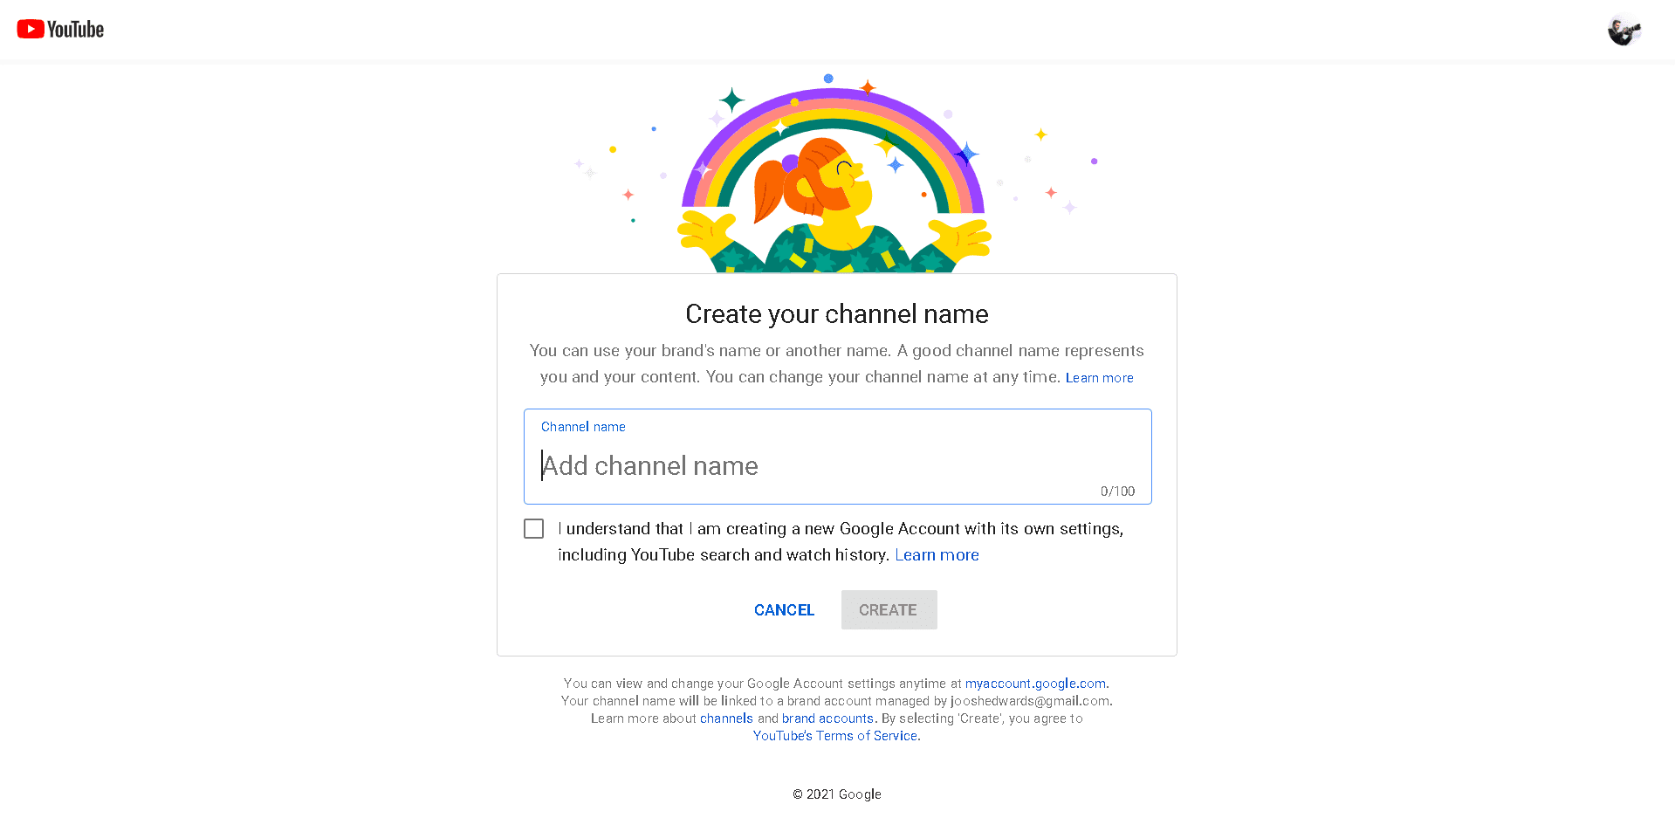The image size is (1675, 818).
Task: Tick the 'I understand' new Google Account checkbox
Action: click(533, 528)
